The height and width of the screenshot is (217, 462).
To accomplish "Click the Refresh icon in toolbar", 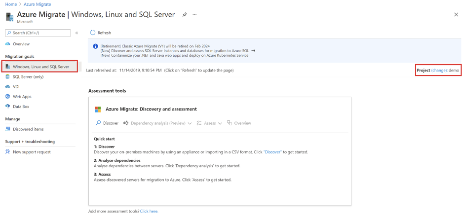I will coord(93,33).
